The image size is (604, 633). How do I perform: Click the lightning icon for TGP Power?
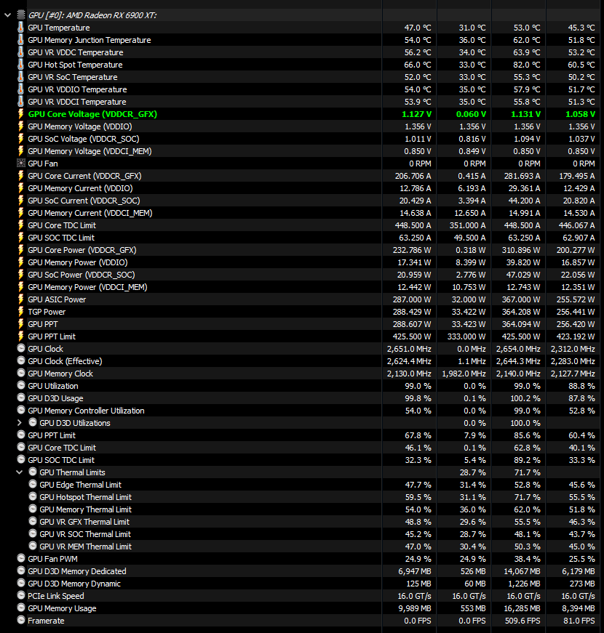pyautogui.click(x=21, y=312)
